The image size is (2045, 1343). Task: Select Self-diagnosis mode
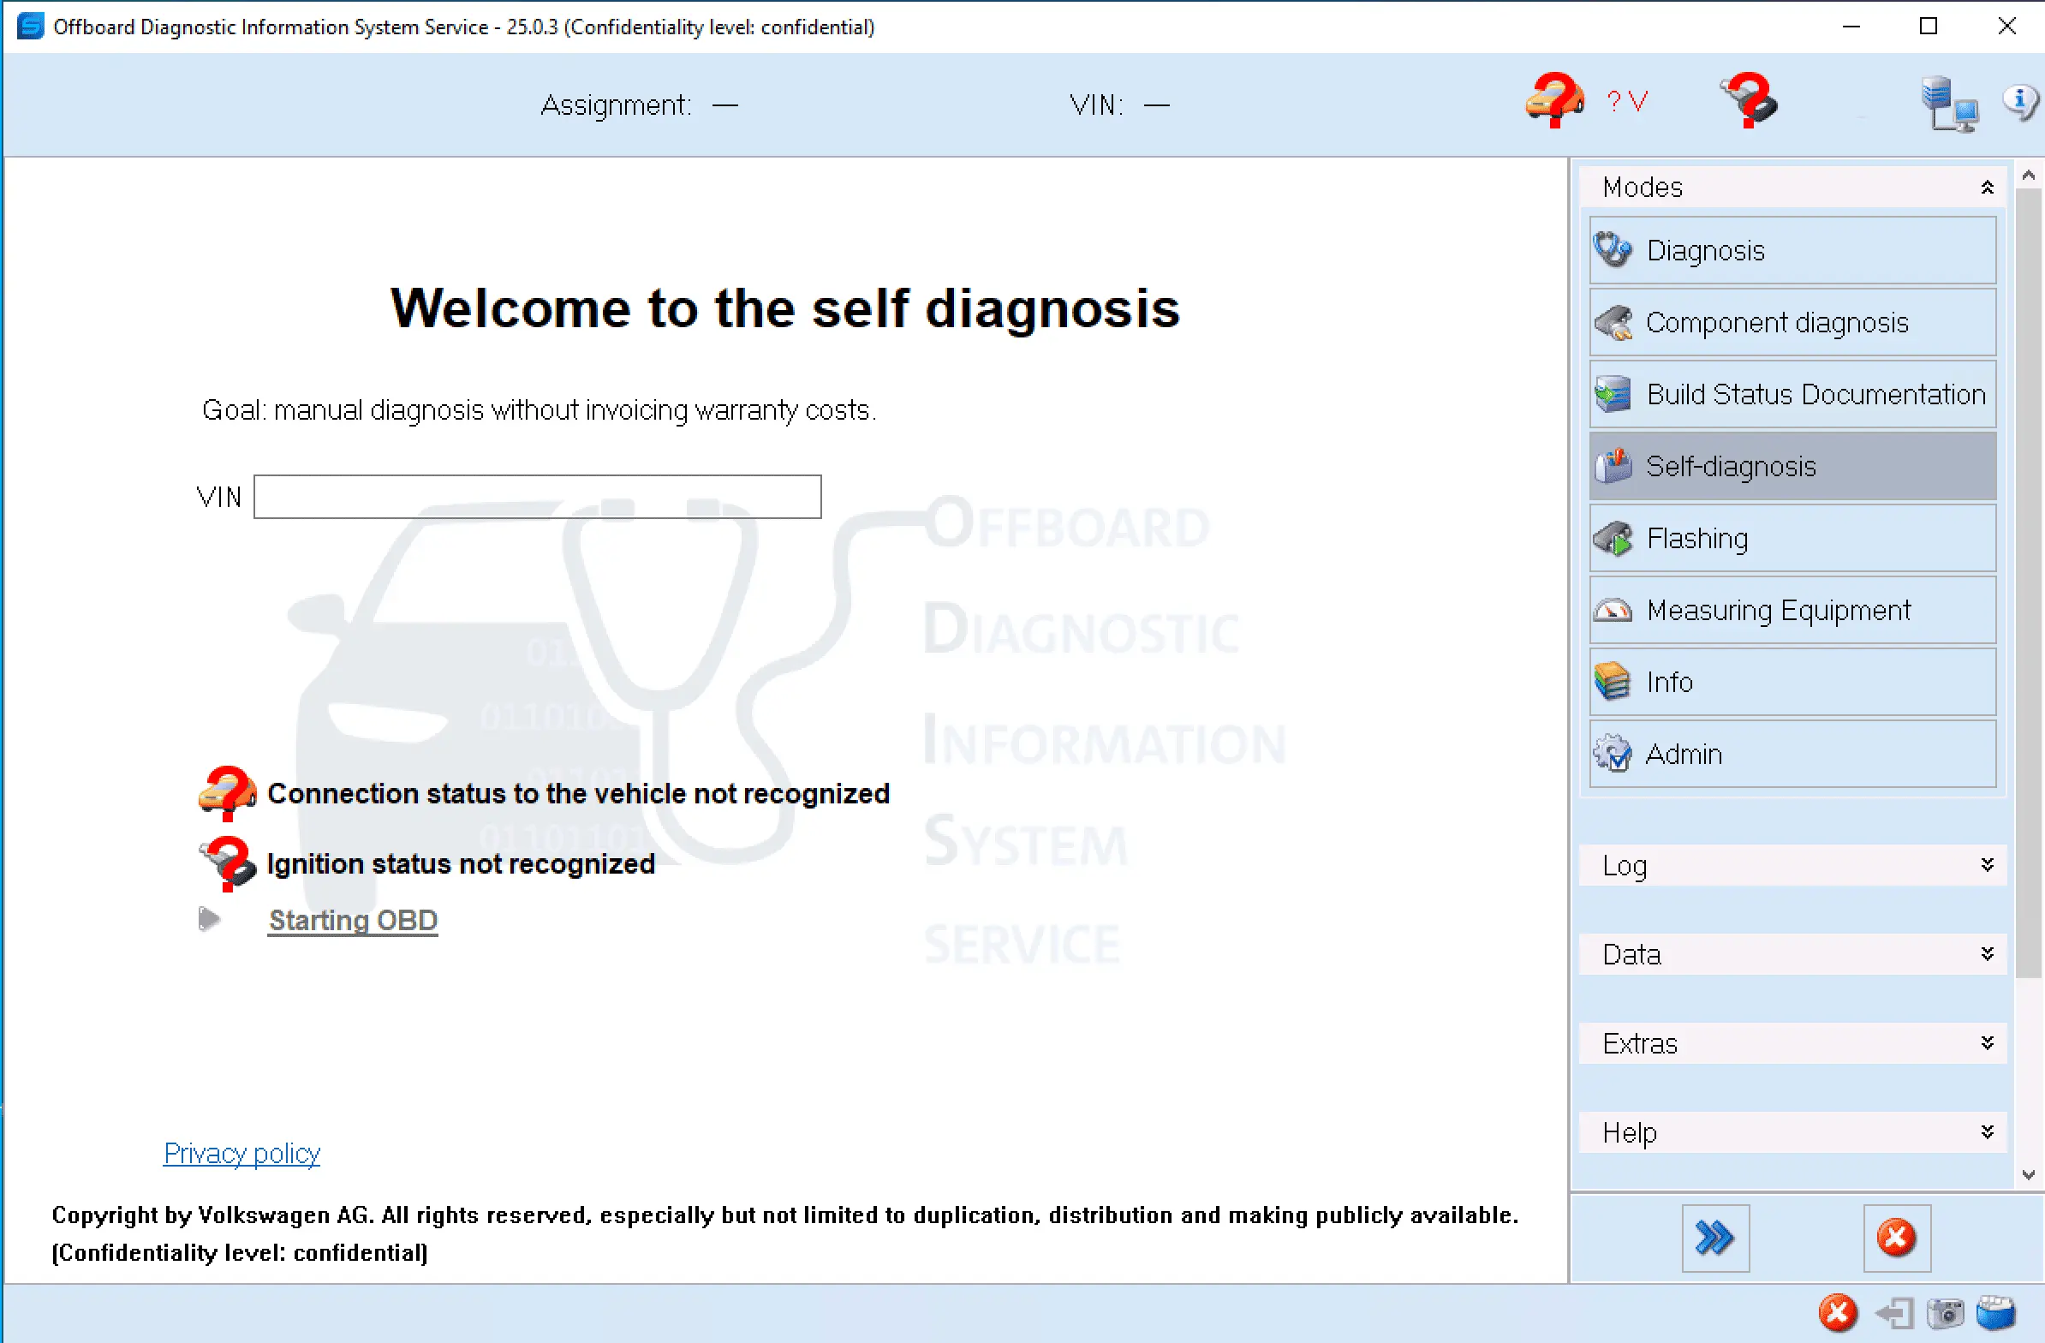pos(1792,467)
